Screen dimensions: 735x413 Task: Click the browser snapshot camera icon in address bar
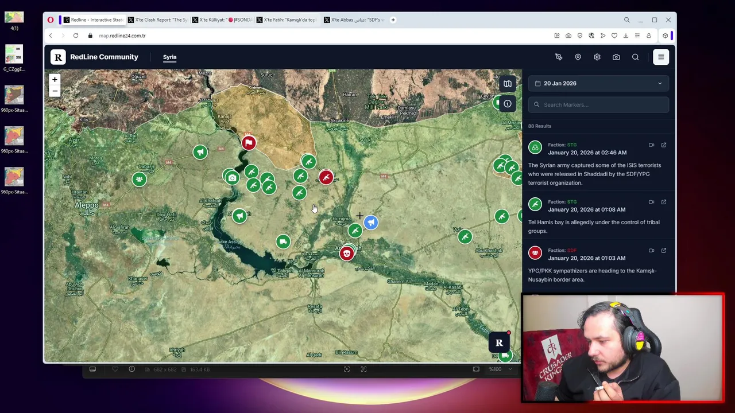[568, 36]
